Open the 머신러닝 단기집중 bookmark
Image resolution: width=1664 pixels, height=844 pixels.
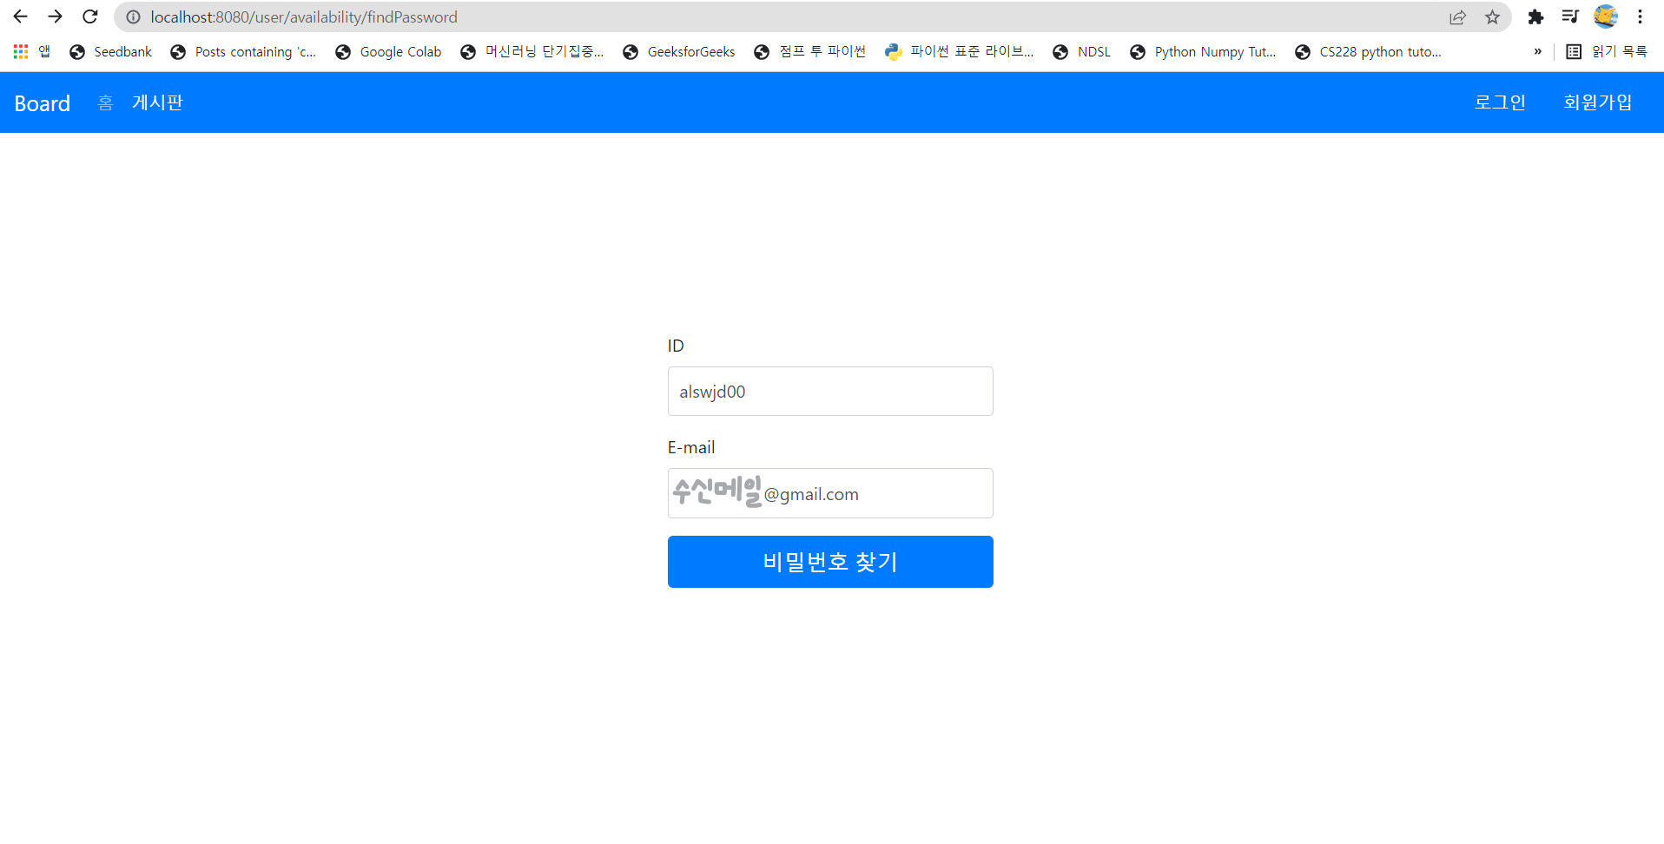(x=532, y=52)
